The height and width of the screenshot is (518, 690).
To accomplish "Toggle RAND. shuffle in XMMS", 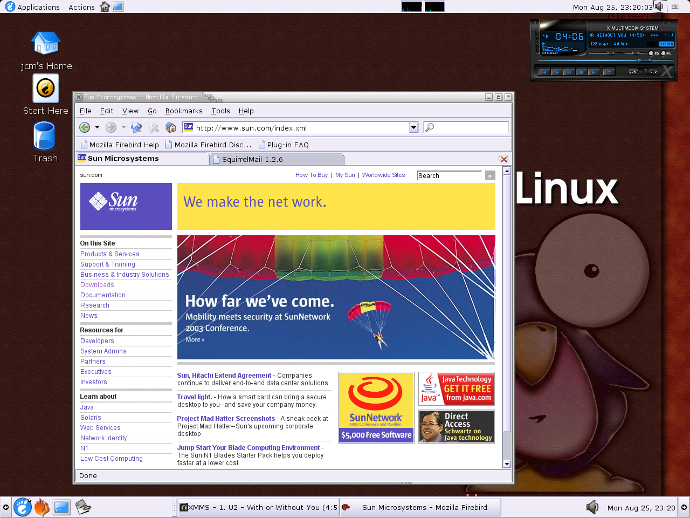I will [636, 72].
